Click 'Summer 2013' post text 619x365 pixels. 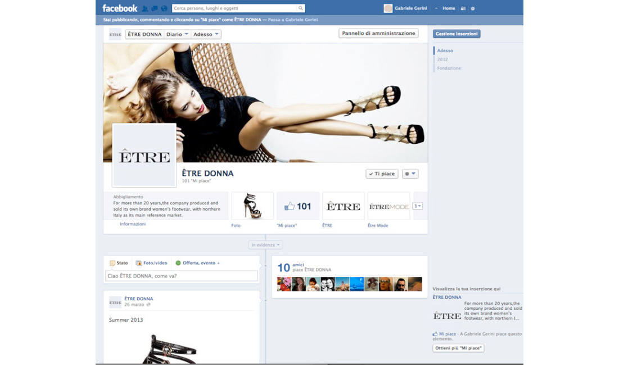pos(126,320)
